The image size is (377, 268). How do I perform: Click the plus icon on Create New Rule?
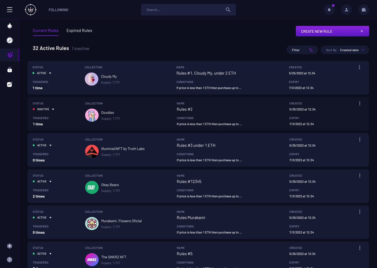coord(362,31)
